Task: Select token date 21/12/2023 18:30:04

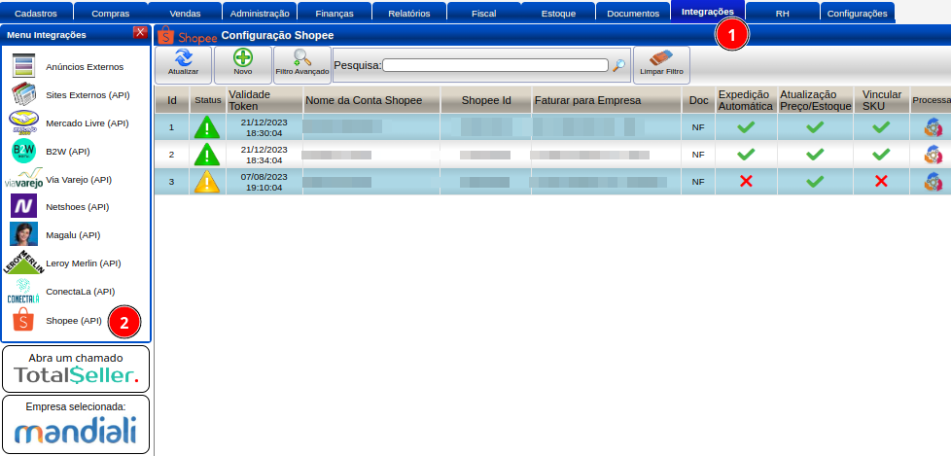Action: tap(264, 127)
